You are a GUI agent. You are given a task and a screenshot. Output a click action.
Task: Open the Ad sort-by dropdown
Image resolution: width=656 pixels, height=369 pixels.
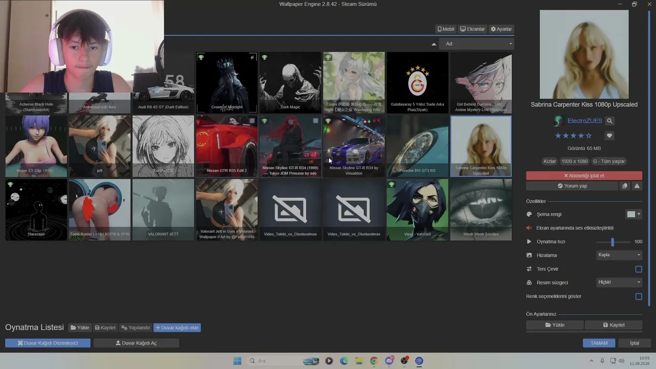point(476,44)
